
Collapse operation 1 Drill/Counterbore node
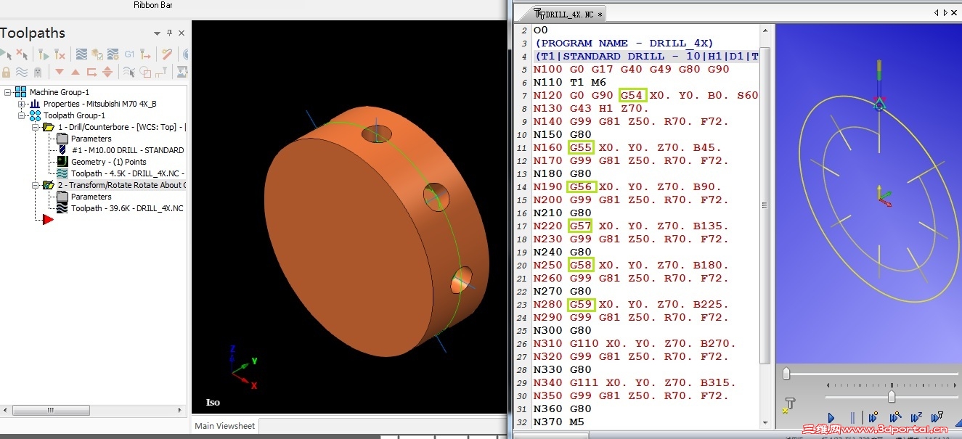tap(35, 127)
